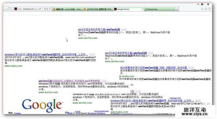Click the plus icon beside win7en乐园| 网络动态 title
This screenshot has width=217, height=119.
pyautogui.click(x=102, y=81)
